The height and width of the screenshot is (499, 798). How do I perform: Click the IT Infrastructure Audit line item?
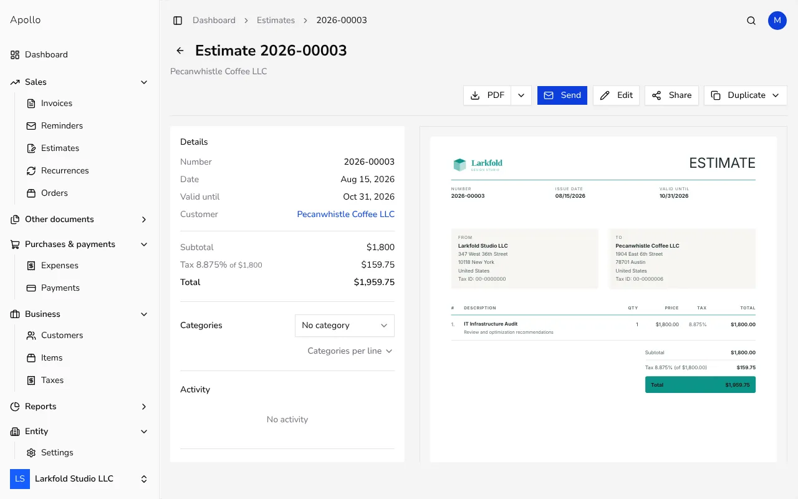click(x=491, y=324)
